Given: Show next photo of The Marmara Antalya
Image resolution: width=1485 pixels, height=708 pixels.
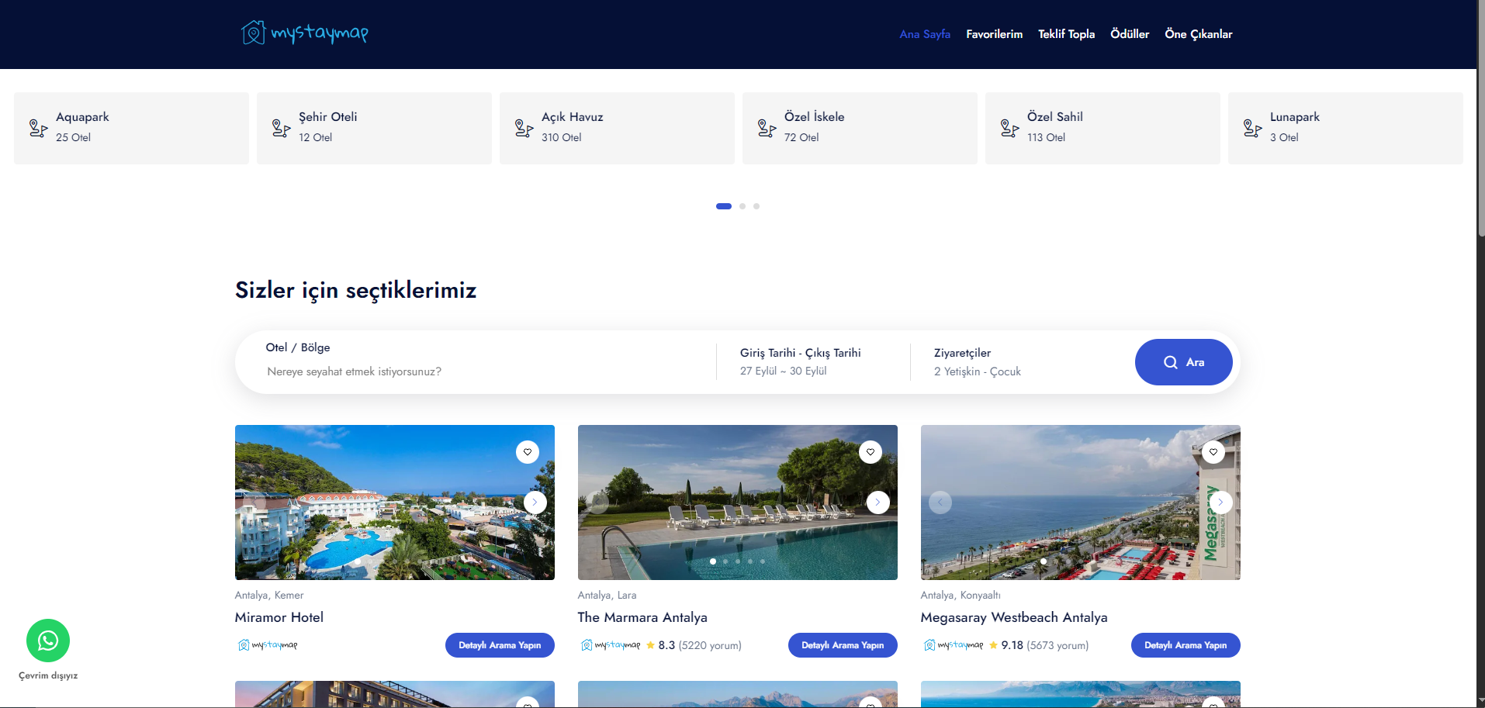Looking at the screenshot, I should click(877, 503).
